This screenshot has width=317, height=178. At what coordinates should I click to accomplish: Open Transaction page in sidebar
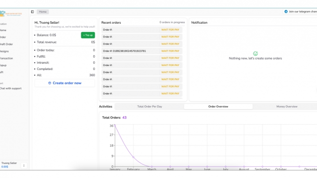click(x=6, y=59)
